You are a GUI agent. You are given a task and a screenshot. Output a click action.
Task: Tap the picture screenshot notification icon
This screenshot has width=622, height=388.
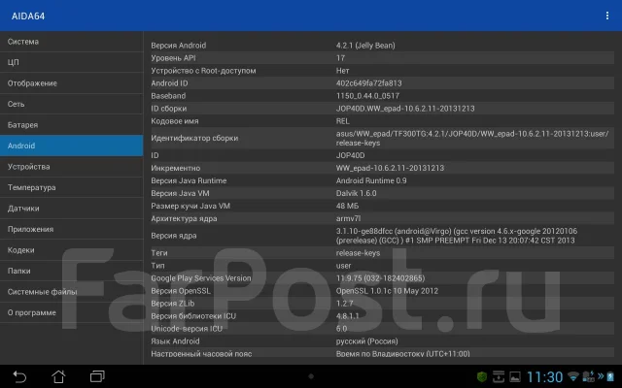coord(515,377)
